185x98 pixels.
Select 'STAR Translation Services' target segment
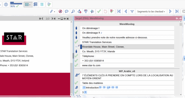click(127, 42)
